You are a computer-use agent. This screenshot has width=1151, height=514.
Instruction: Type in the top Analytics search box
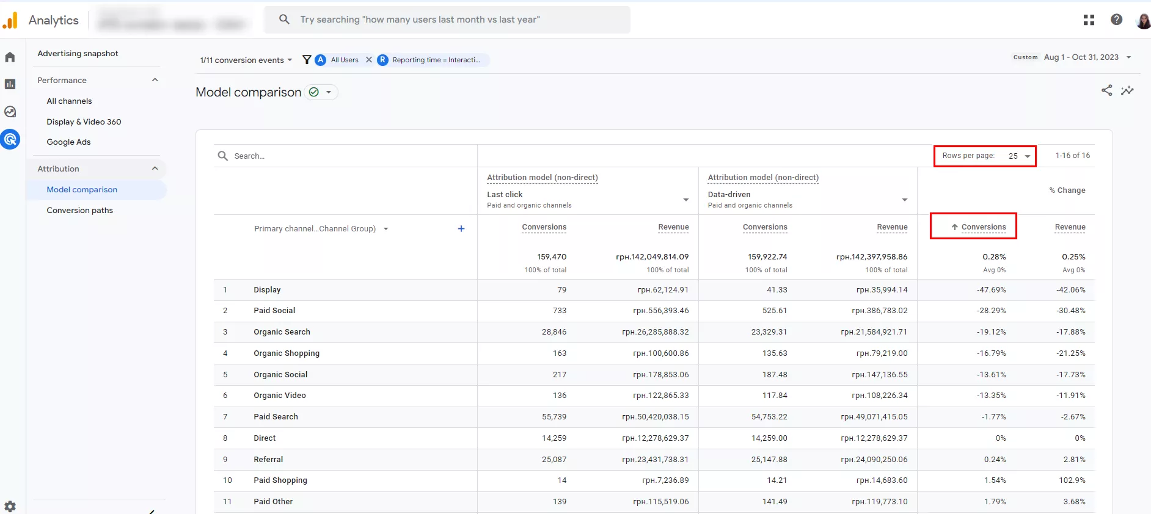pyautogui.click(x=447, y=20)
